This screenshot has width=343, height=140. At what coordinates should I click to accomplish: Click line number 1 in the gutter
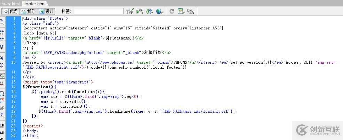(14, 18)
